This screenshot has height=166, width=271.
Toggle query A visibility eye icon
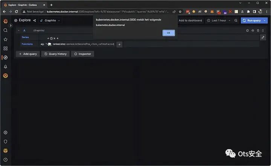coord(253,30)
